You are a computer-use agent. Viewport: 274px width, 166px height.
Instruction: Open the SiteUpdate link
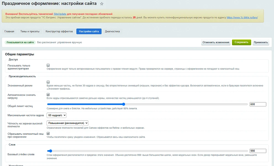click(x=60, y=14)
